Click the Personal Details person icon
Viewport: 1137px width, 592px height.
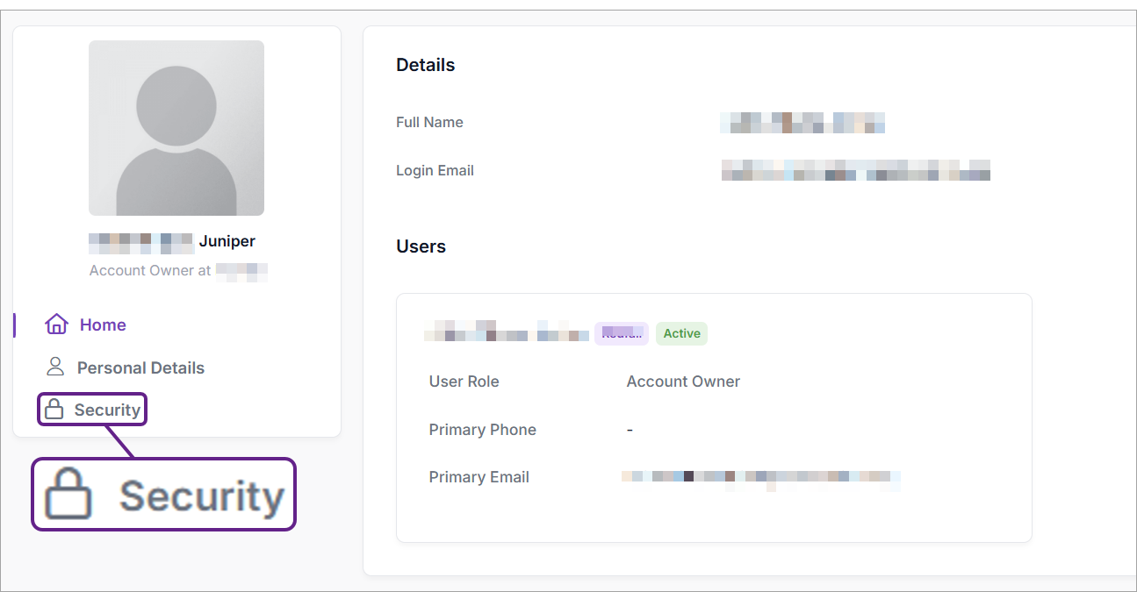tap(55, 367)
